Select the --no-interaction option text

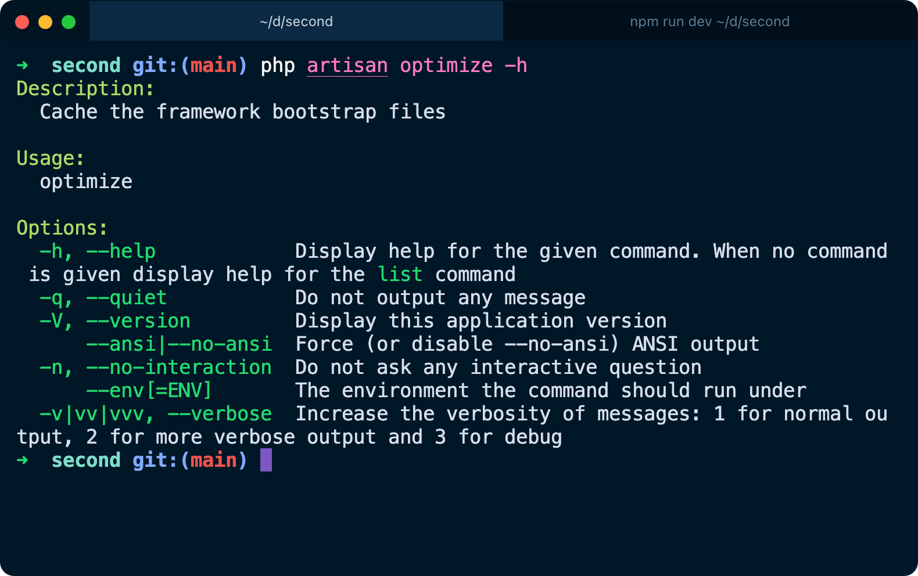[178, 368]
